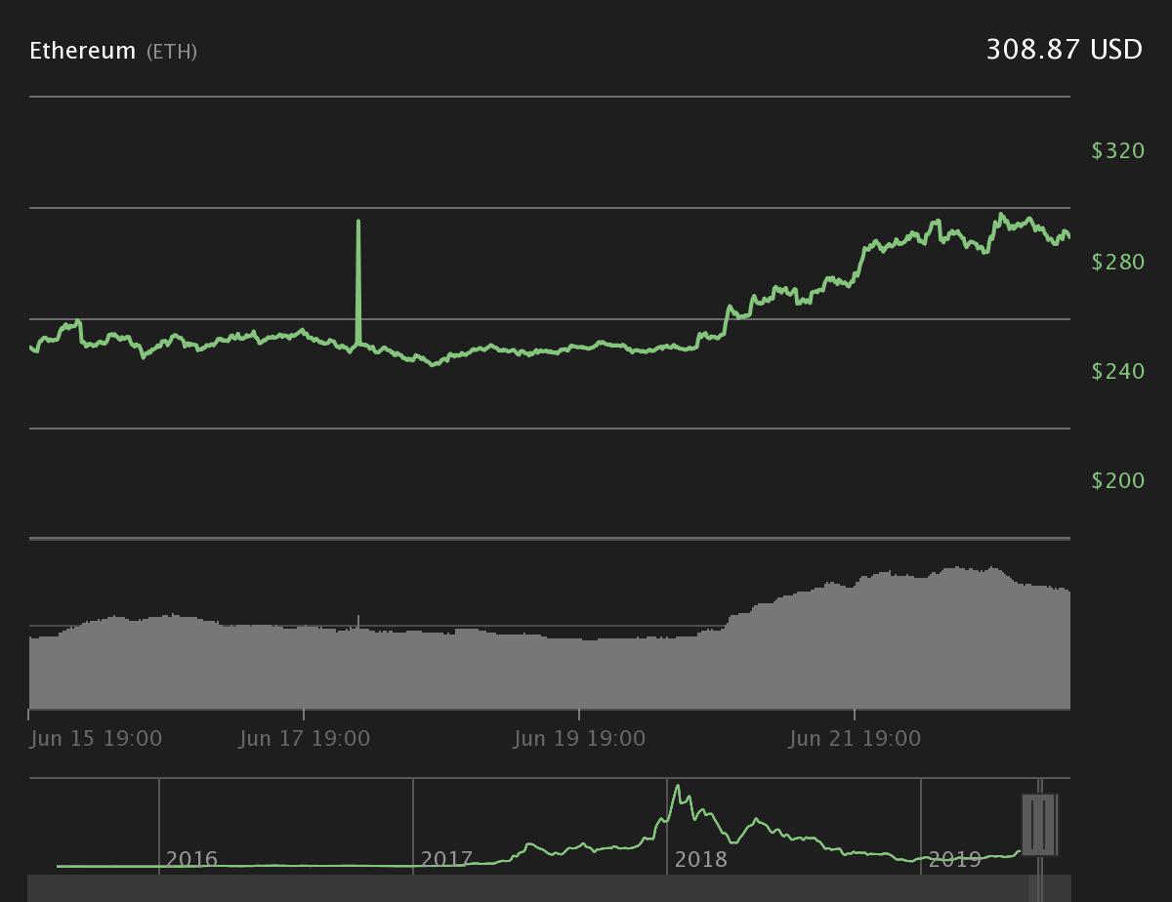This screenshot has height=902, width=1172.
Task: Click the early-2018 price peak in navigator
Action: (677, 787)
